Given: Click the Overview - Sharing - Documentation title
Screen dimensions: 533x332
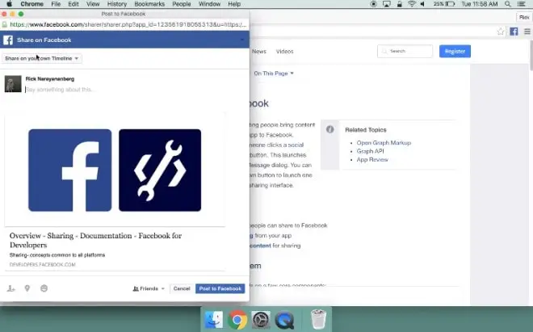Looking at the screenshot, I should click(x=95, y=240).
